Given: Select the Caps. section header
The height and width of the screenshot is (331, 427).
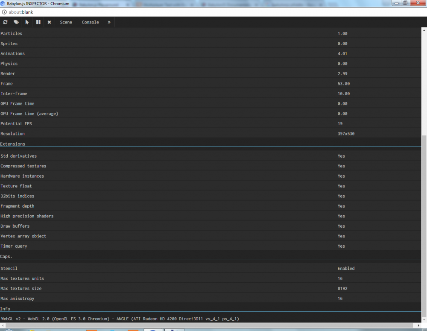Looking at the screenshot, I should 6,256.
